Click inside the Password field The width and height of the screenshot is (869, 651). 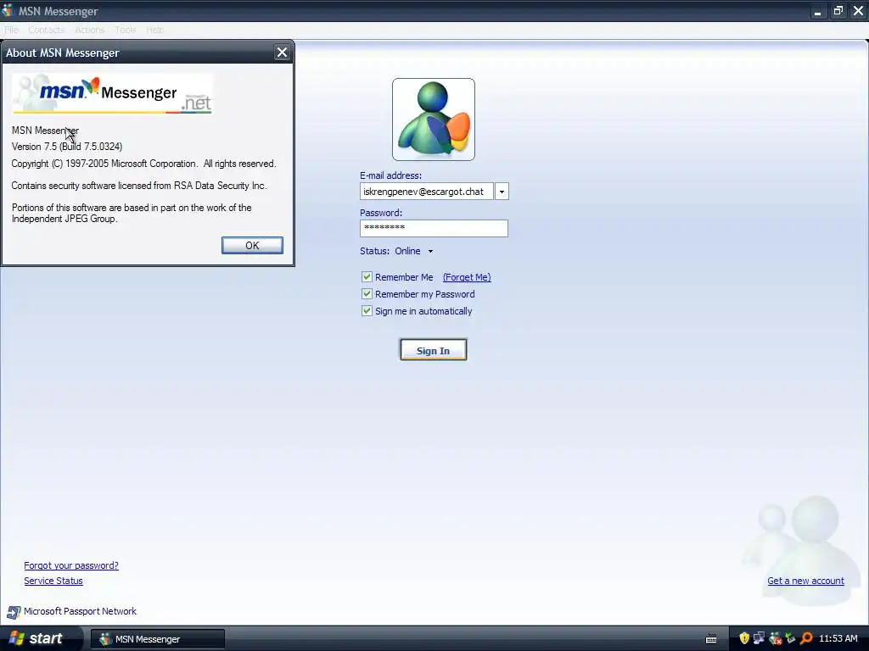[434, 228]
